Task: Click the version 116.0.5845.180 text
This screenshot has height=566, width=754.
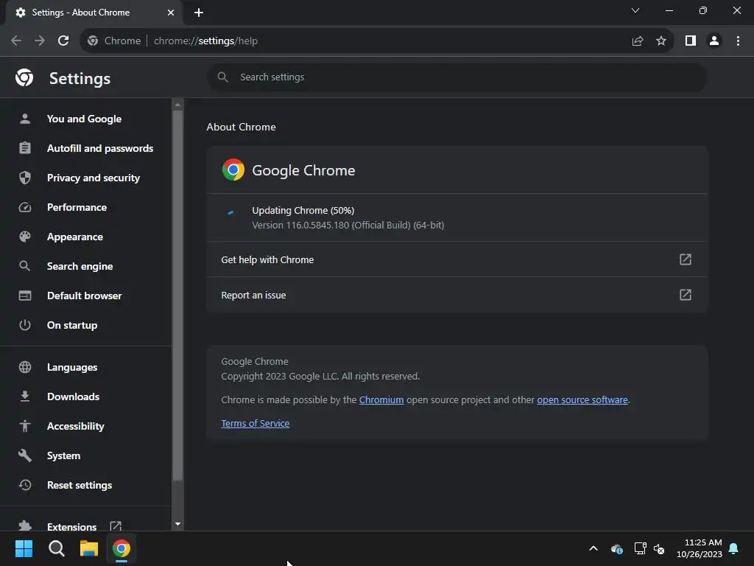Action: [348, 226]
